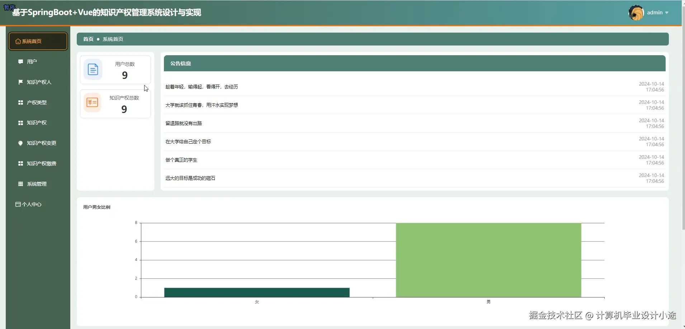Viewport: 685px width, 329px height.
Task: Click the orange yen icon for 知识产权总数
Action: pos(92,102)
